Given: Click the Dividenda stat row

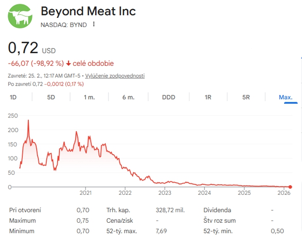Looking at the screenshot, I should coord(217,210).
